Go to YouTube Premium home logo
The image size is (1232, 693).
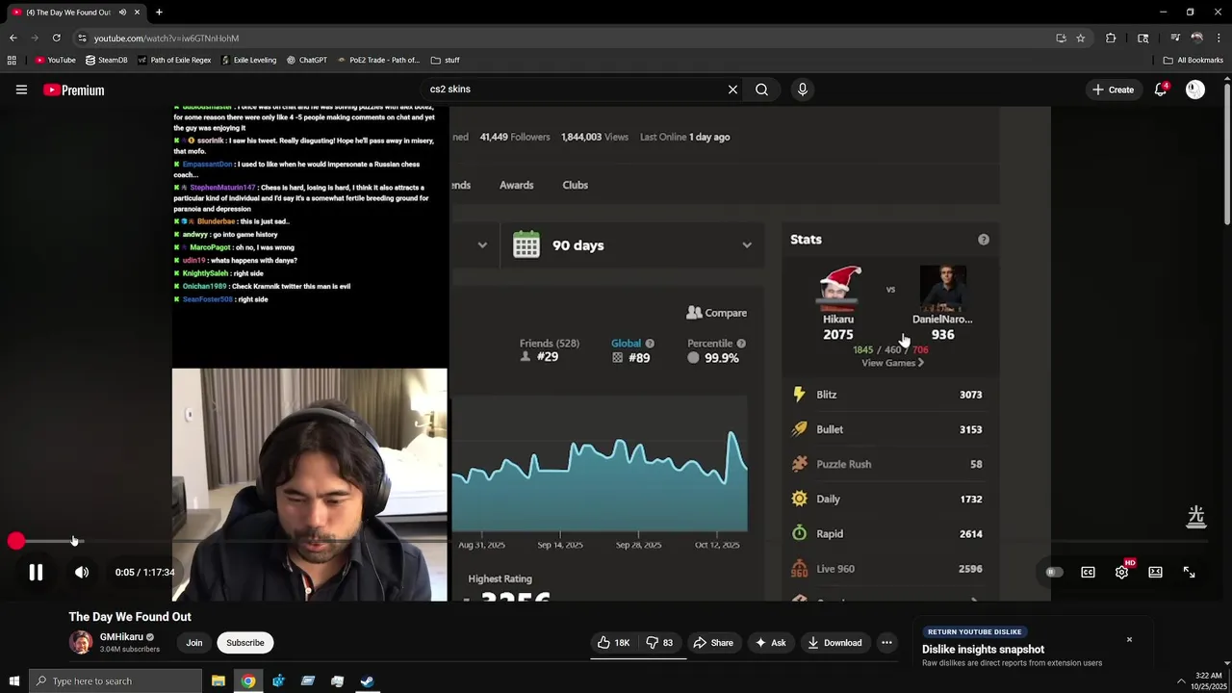[x=73, y=90]
